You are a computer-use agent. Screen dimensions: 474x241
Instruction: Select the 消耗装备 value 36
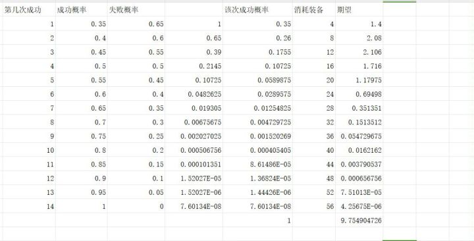(314, 136)
